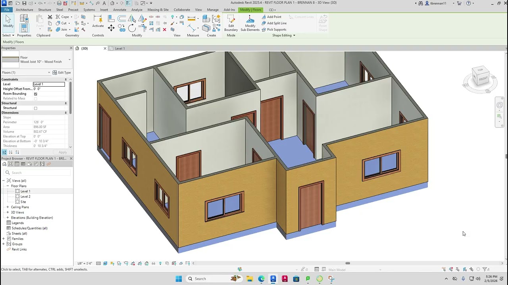Click Add Point in Shape Editing

[x=271, y=17]
